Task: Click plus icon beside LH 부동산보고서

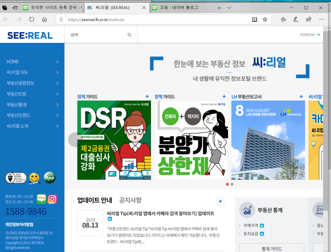Action: point(301,97)
